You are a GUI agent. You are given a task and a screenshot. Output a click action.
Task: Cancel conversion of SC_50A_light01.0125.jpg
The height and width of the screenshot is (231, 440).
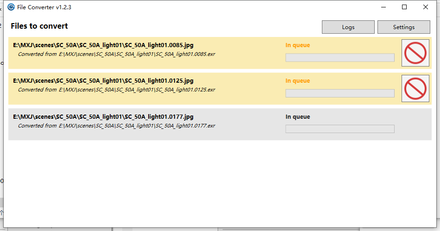coord(415,89)
